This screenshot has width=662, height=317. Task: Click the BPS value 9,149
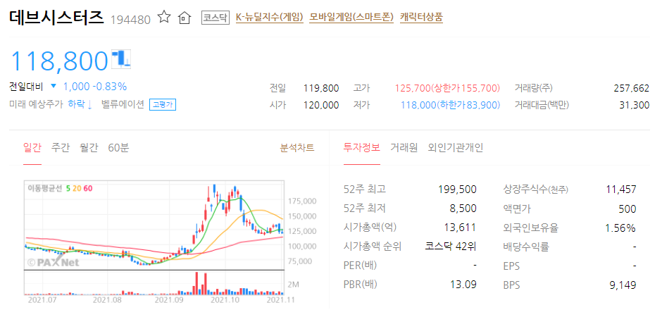(623, 285)
